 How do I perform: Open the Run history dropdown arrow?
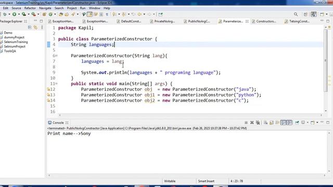pos(19,14)
